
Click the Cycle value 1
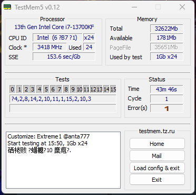click(166, 99)
